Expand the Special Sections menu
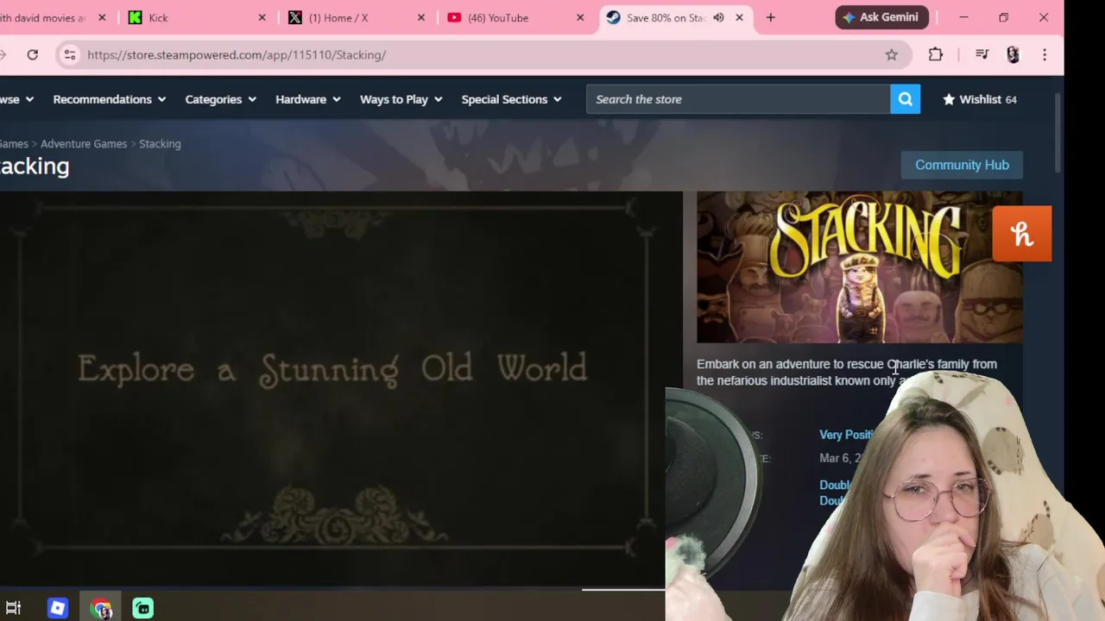The image size is (1105, 621). pyautogui.click(x=511, y=99)
